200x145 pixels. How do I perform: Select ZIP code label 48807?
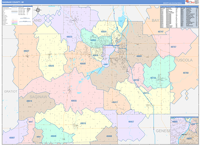(x=12, y=138)
